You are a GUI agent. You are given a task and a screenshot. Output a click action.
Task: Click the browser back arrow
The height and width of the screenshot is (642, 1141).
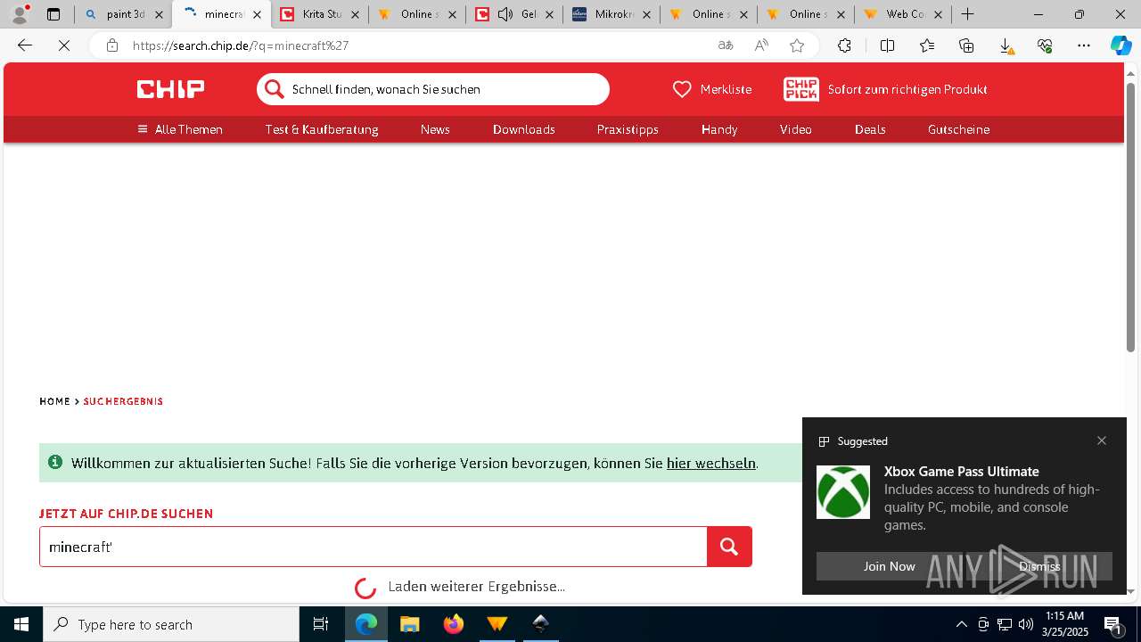pos(25,45)
